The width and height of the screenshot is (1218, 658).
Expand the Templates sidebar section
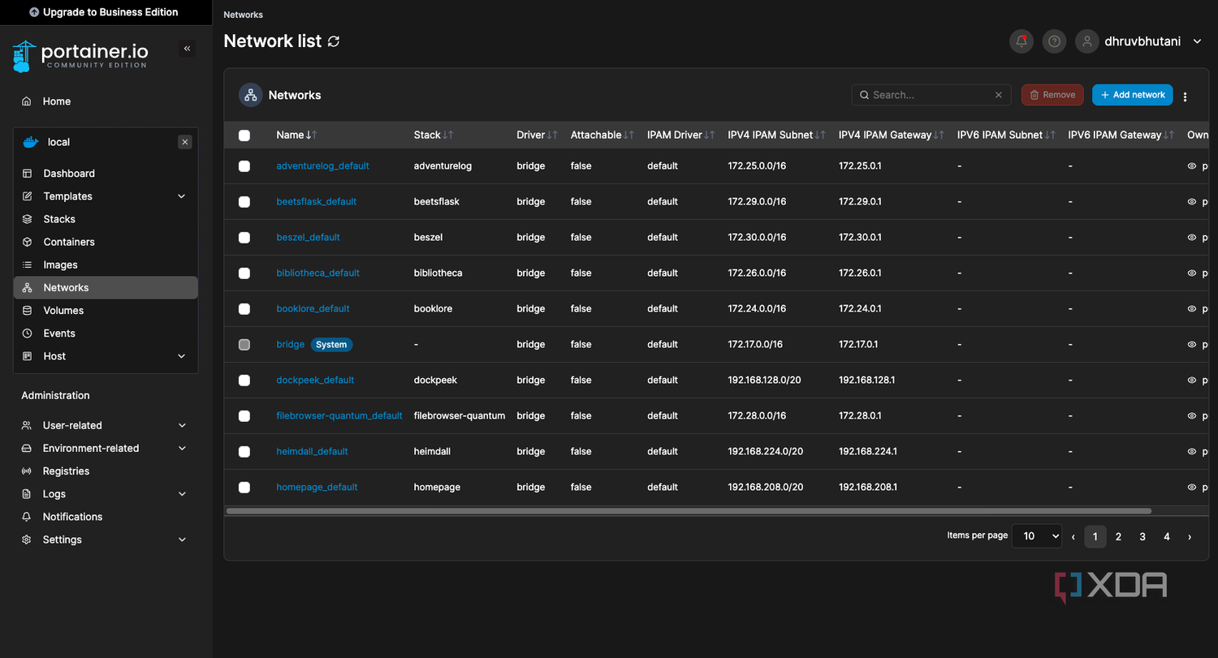tap(106, 196)
